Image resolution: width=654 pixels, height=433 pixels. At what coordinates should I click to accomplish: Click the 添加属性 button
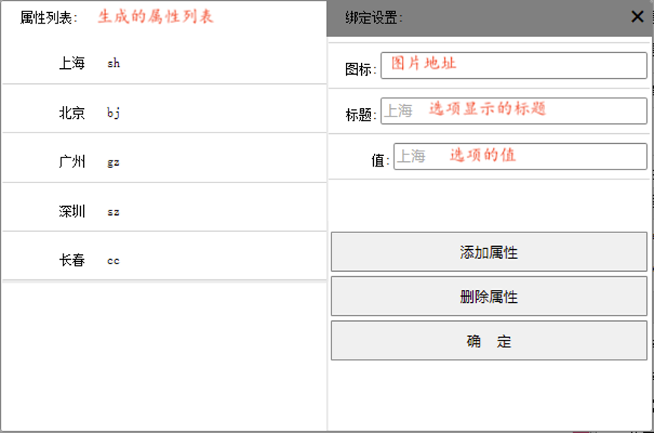[489, 252]
